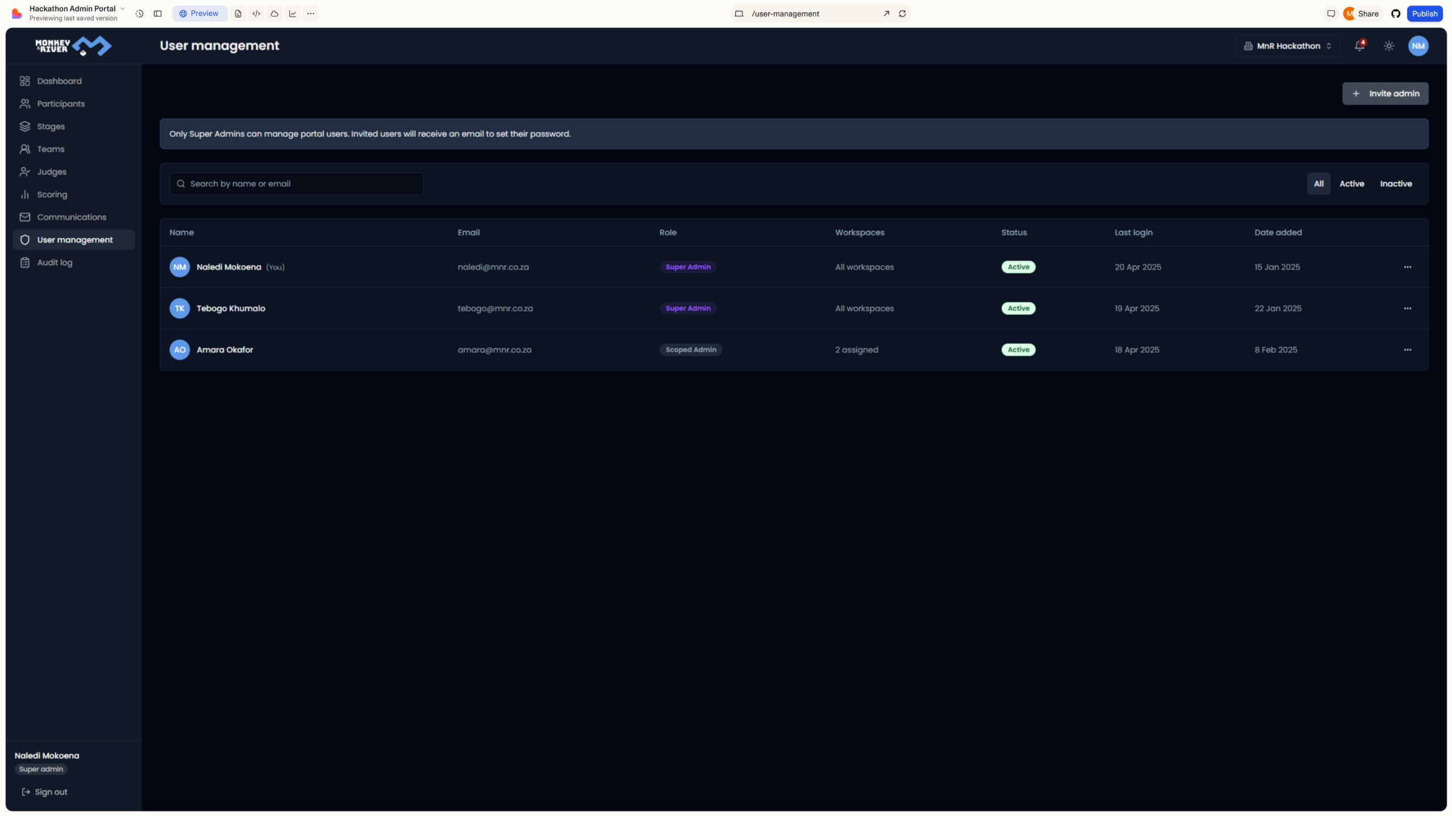Screen dimensions: 1452x816
Task: Open preview in new tab arrow
Action: pyautogui.click(x=887, y=14)
